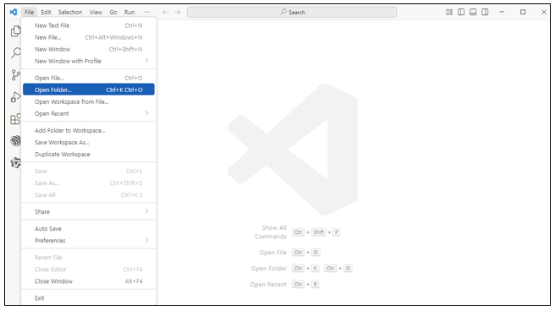Viewport: 555px width, 310px height.
Task: Expand the Preferences submenu
Action: tap(89, 241)
